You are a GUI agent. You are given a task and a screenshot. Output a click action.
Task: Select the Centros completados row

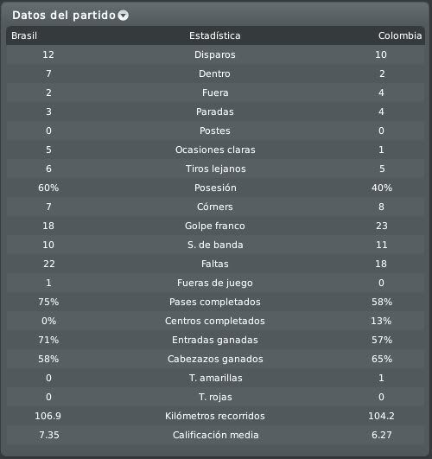[215, 321]
